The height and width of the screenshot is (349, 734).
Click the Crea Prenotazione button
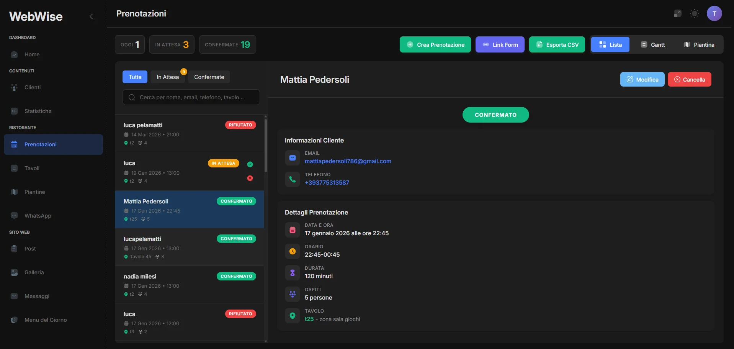click(x=435, y=44)
